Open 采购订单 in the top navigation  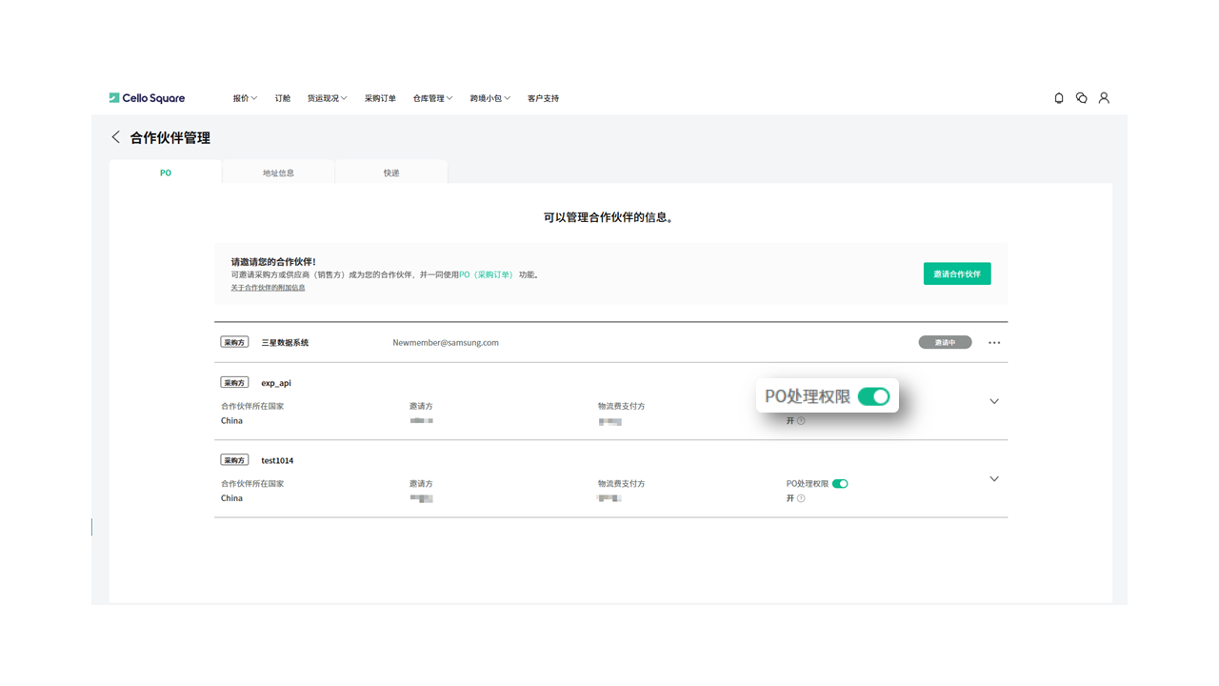[380, 98]
